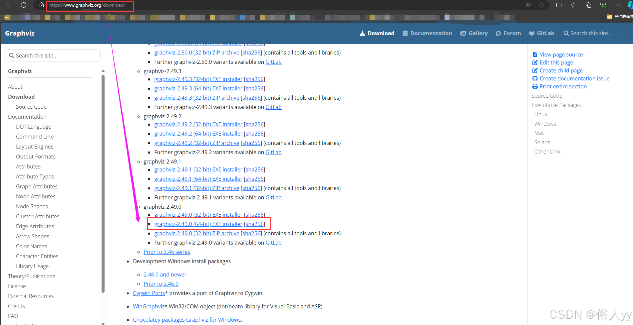Screen dimensions: 633x325
Task: Reload the page with refresh icon
Action: tap(24, 5)
